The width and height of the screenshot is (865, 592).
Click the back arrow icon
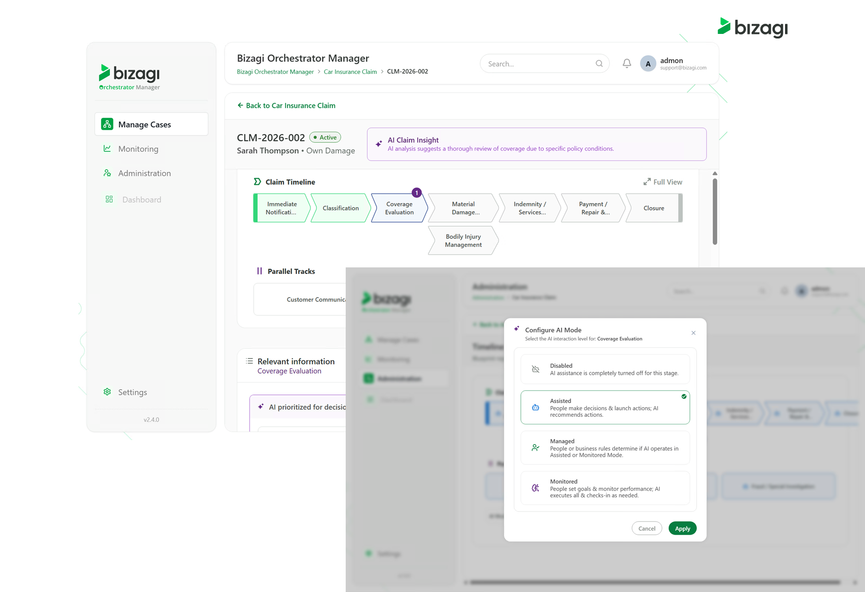pos(240,105)
